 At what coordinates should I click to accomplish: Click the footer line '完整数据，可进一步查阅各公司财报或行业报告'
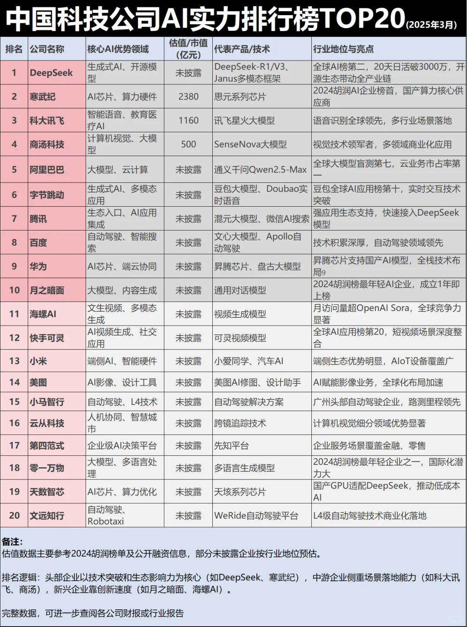[93, 613]
